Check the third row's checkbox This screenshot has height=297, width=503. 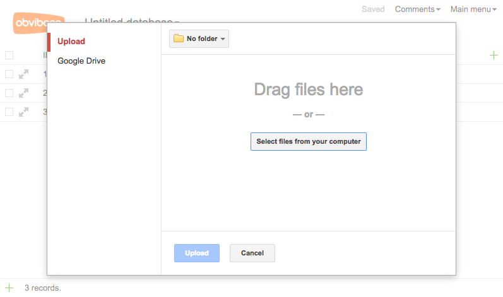click(9, 112)
